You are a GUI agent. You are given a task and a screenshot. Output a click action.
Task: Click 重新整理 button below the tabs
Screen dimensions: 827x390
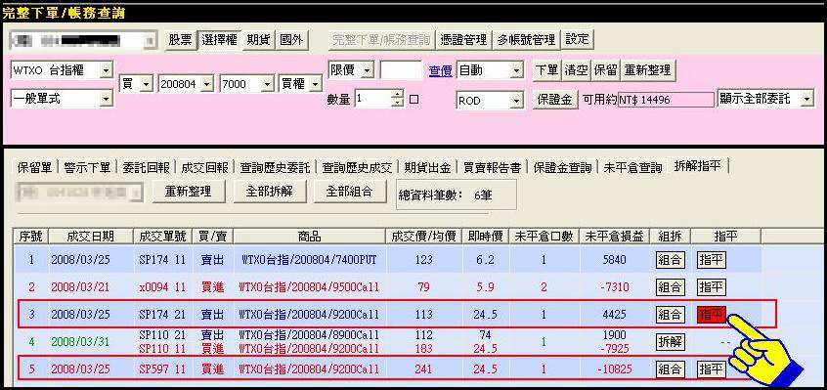pos(189,192)
